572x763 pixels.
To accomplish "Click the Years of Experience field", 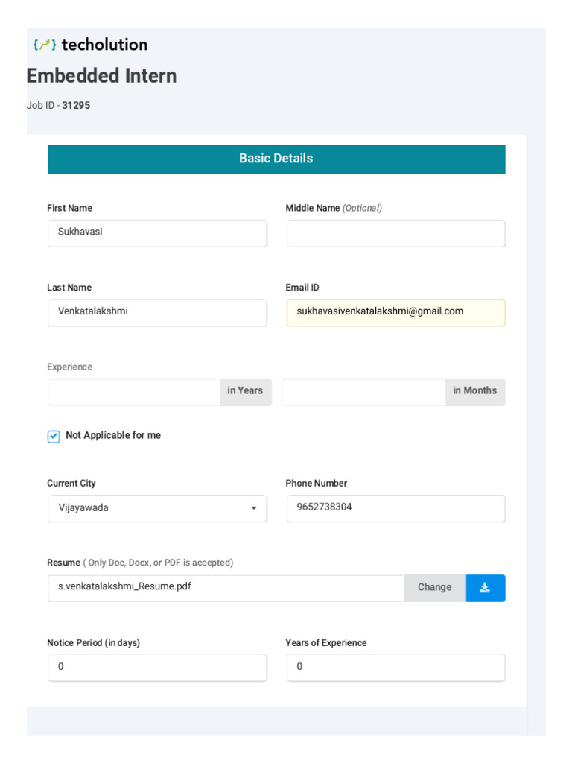I will 395,668.
